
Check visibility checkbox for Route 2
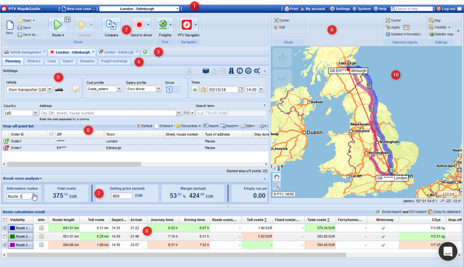pyautogui.click(x=5, y=236)
